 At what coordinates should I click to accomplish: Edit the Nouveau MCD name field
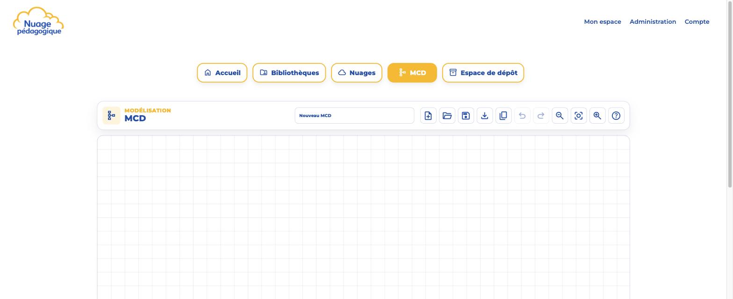pos(354,116)
